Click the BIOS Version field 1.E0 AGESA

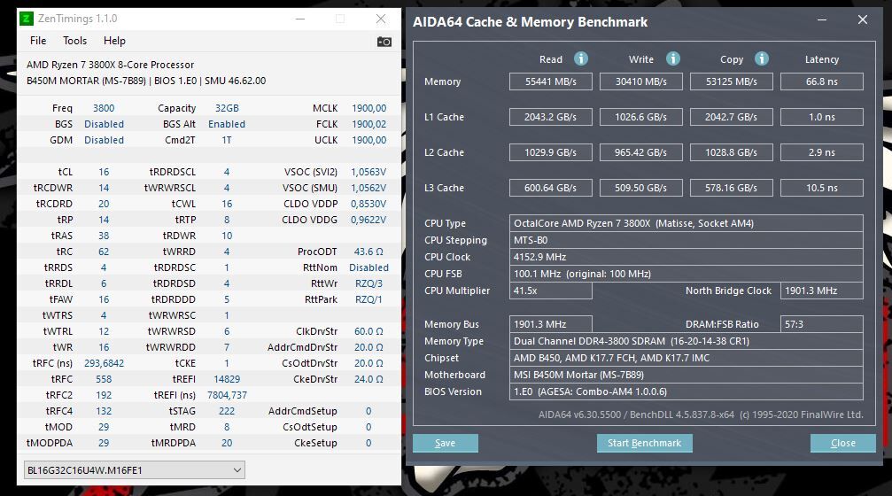(x=686, y=391)
